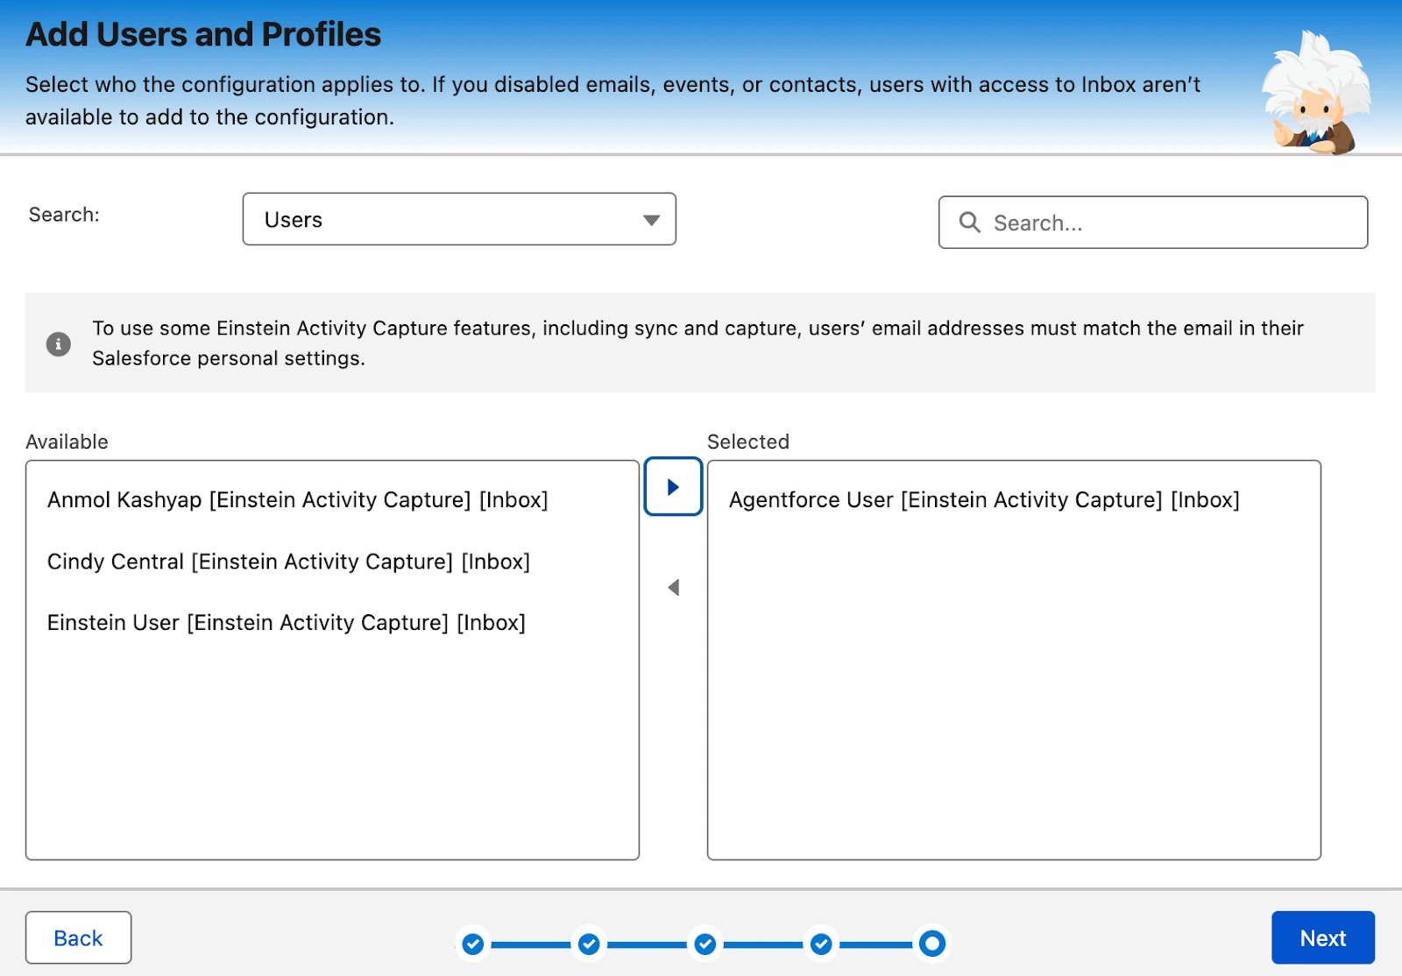Click the info icon in the notice banner
Image resolution: width=1402 pixels, height=976 pixels.
click(59, 343)
